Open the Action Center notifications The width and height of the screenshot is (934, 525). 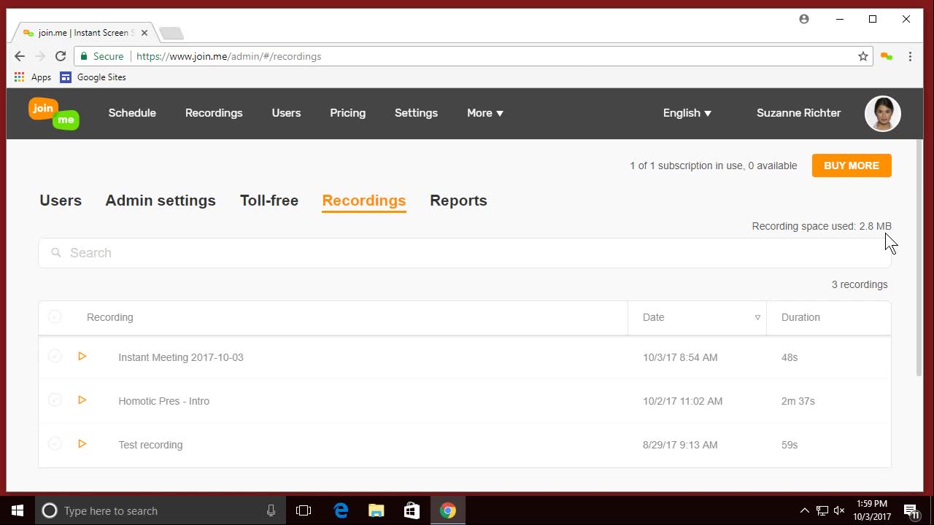[x=911, y=510]
